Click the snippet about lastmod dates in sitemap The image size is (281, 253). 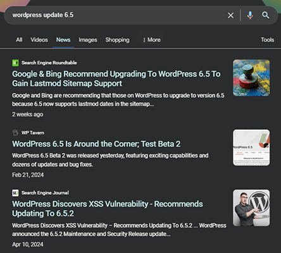pyautogui.click(x=118, y=100)
